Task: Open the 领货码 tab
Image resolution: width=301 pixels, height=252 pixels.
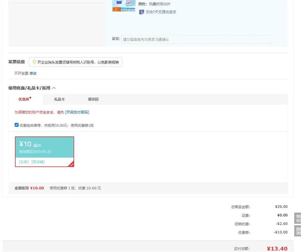Action: (x=93, y=99)
